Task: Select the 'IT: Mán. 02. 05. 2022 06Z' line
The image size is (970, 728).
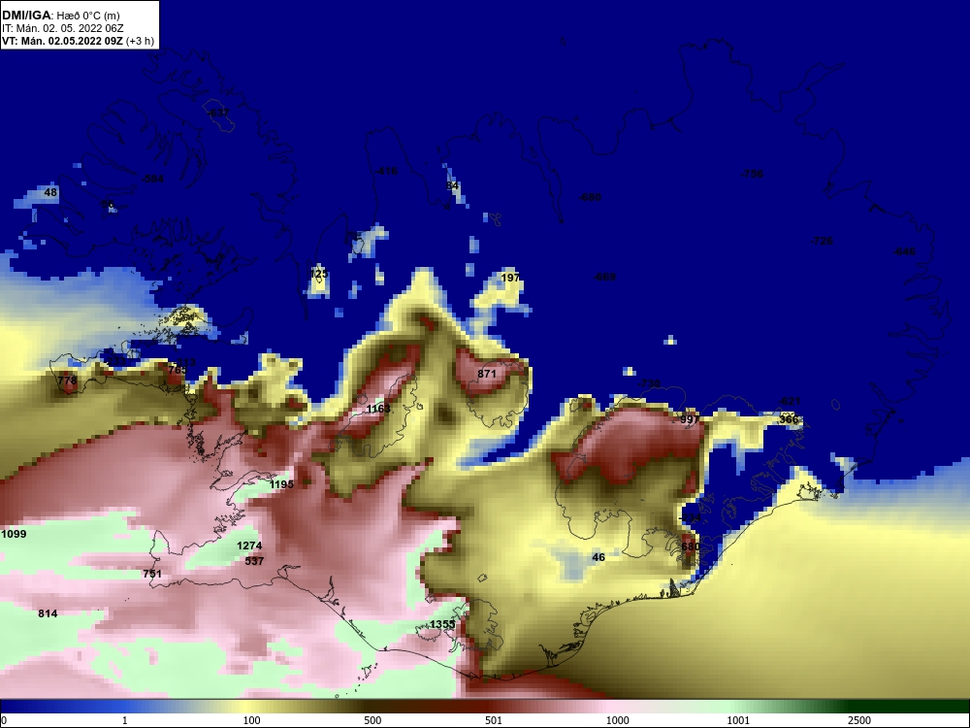Action: [x=62, y=28]
